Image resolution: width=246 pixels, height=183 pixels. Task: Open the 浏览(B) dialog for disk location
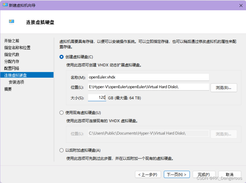(x=224, y=88)
